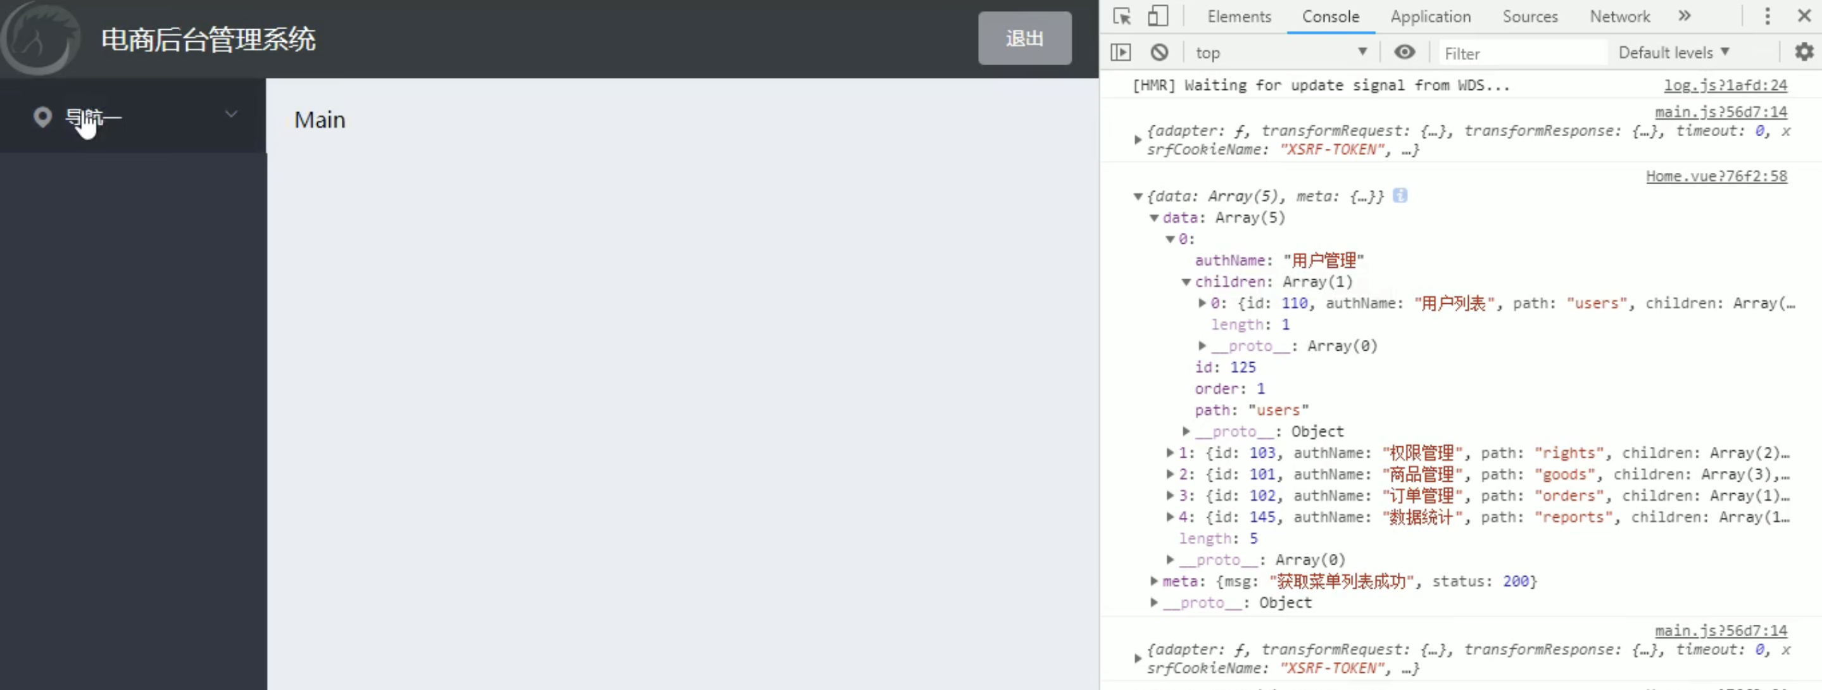Open the top context dropdown
This screenshot has height=690, width=1822.
tap(1281, 53)
